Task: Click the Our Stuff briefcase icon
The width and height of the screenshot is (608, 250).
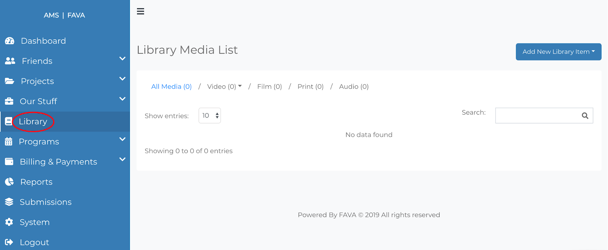Action: point(9,101)
